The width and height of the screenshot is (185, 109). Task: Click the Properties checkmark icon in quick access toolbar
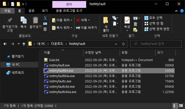pyautogui.click(x=13, y=4)
